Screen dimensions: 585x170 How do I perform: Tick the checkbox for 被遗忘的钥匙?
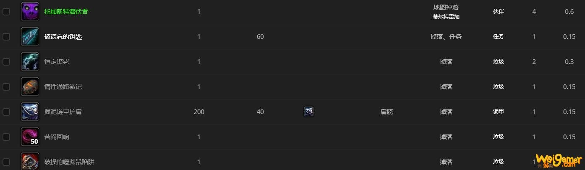tap(6, 37)
